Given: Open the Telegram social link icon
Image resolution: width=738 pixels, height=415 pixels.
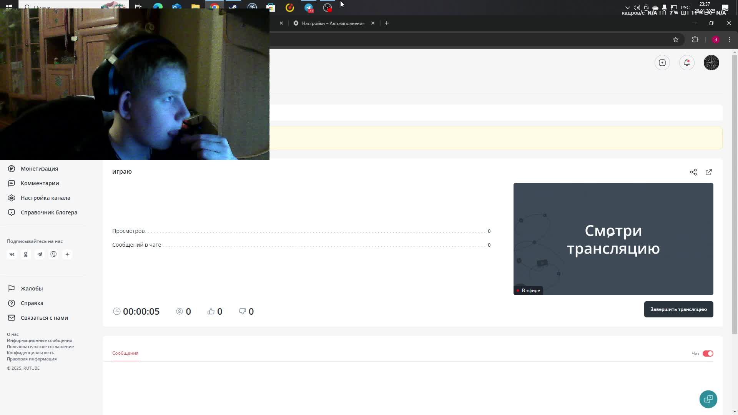Looking at the screenshot, I should click(40, 254).
